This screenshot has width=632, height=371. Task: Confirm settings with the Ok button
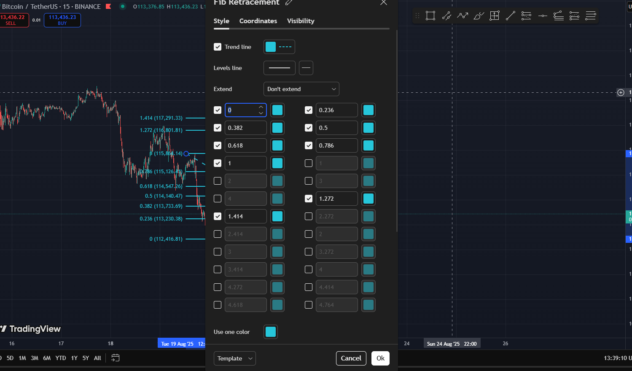(x=380, y=358)
